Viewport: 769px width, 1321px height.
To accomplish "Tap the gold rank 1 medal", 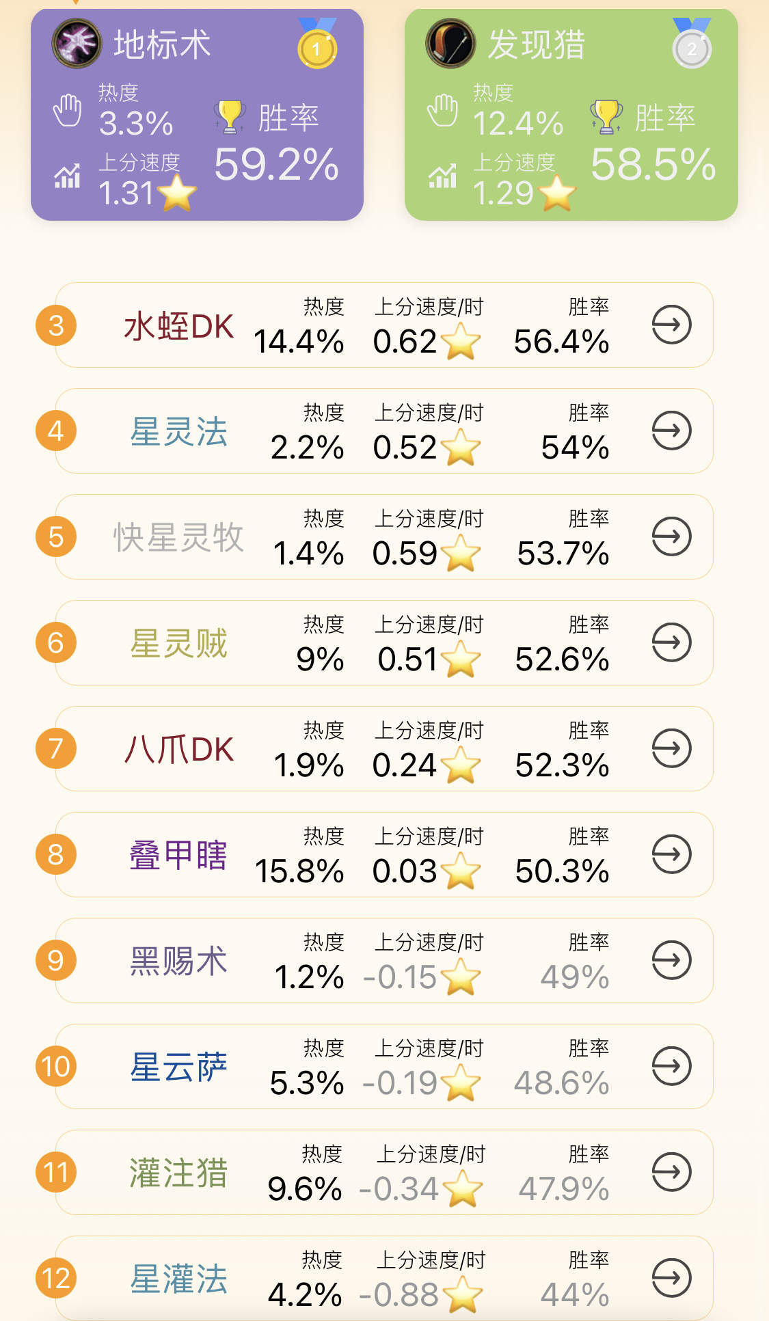I will tap(317, 46).
